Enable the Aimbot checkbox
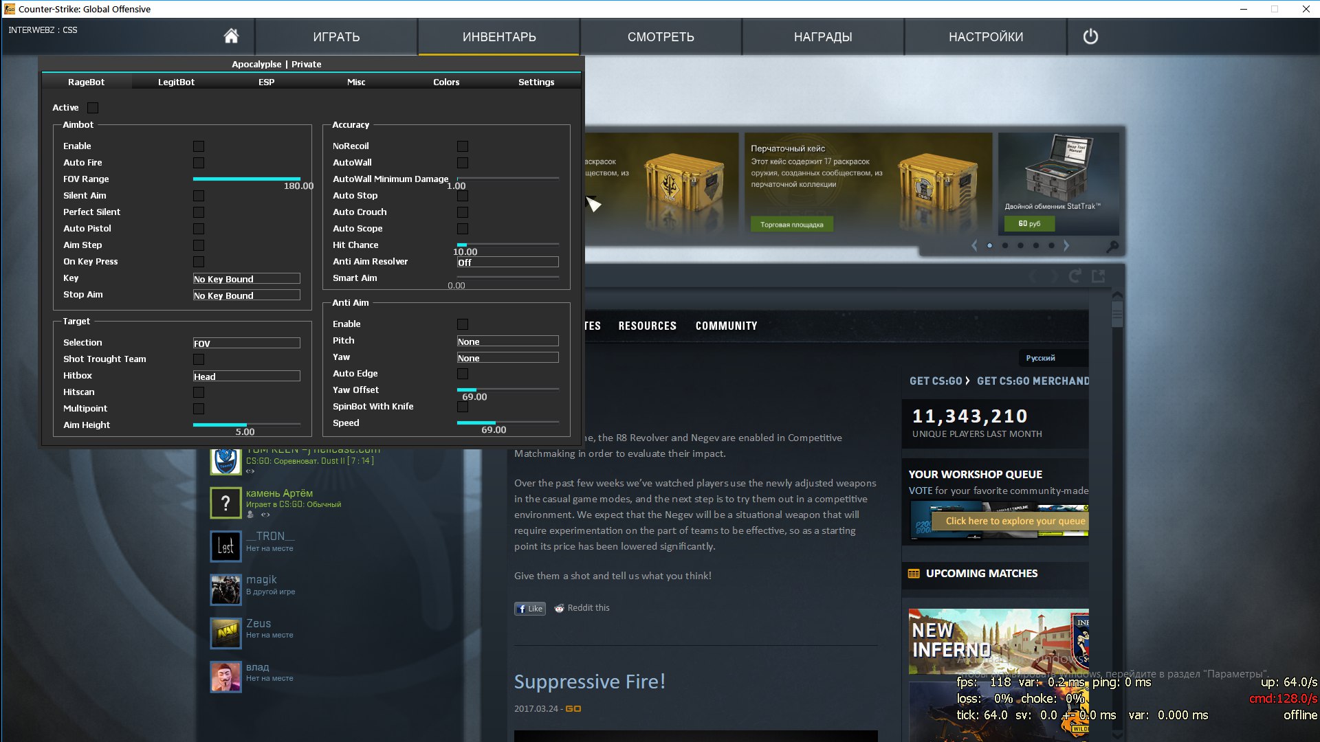The width and height of the screenshot is (1320, 742). pyautogui.click(x=199, y=146)
